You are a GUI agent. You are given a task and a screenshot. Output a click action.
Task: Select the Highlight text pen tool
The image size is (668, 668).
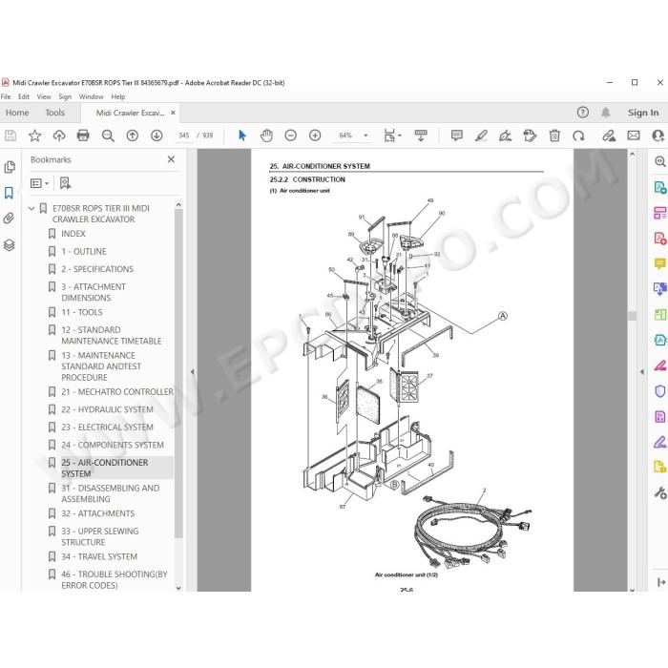(481, 136)
